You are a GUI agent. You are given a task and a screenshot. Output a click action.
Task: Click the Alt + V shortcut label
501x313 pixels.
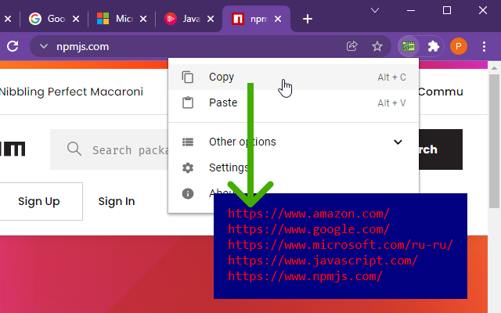[391, 103]
